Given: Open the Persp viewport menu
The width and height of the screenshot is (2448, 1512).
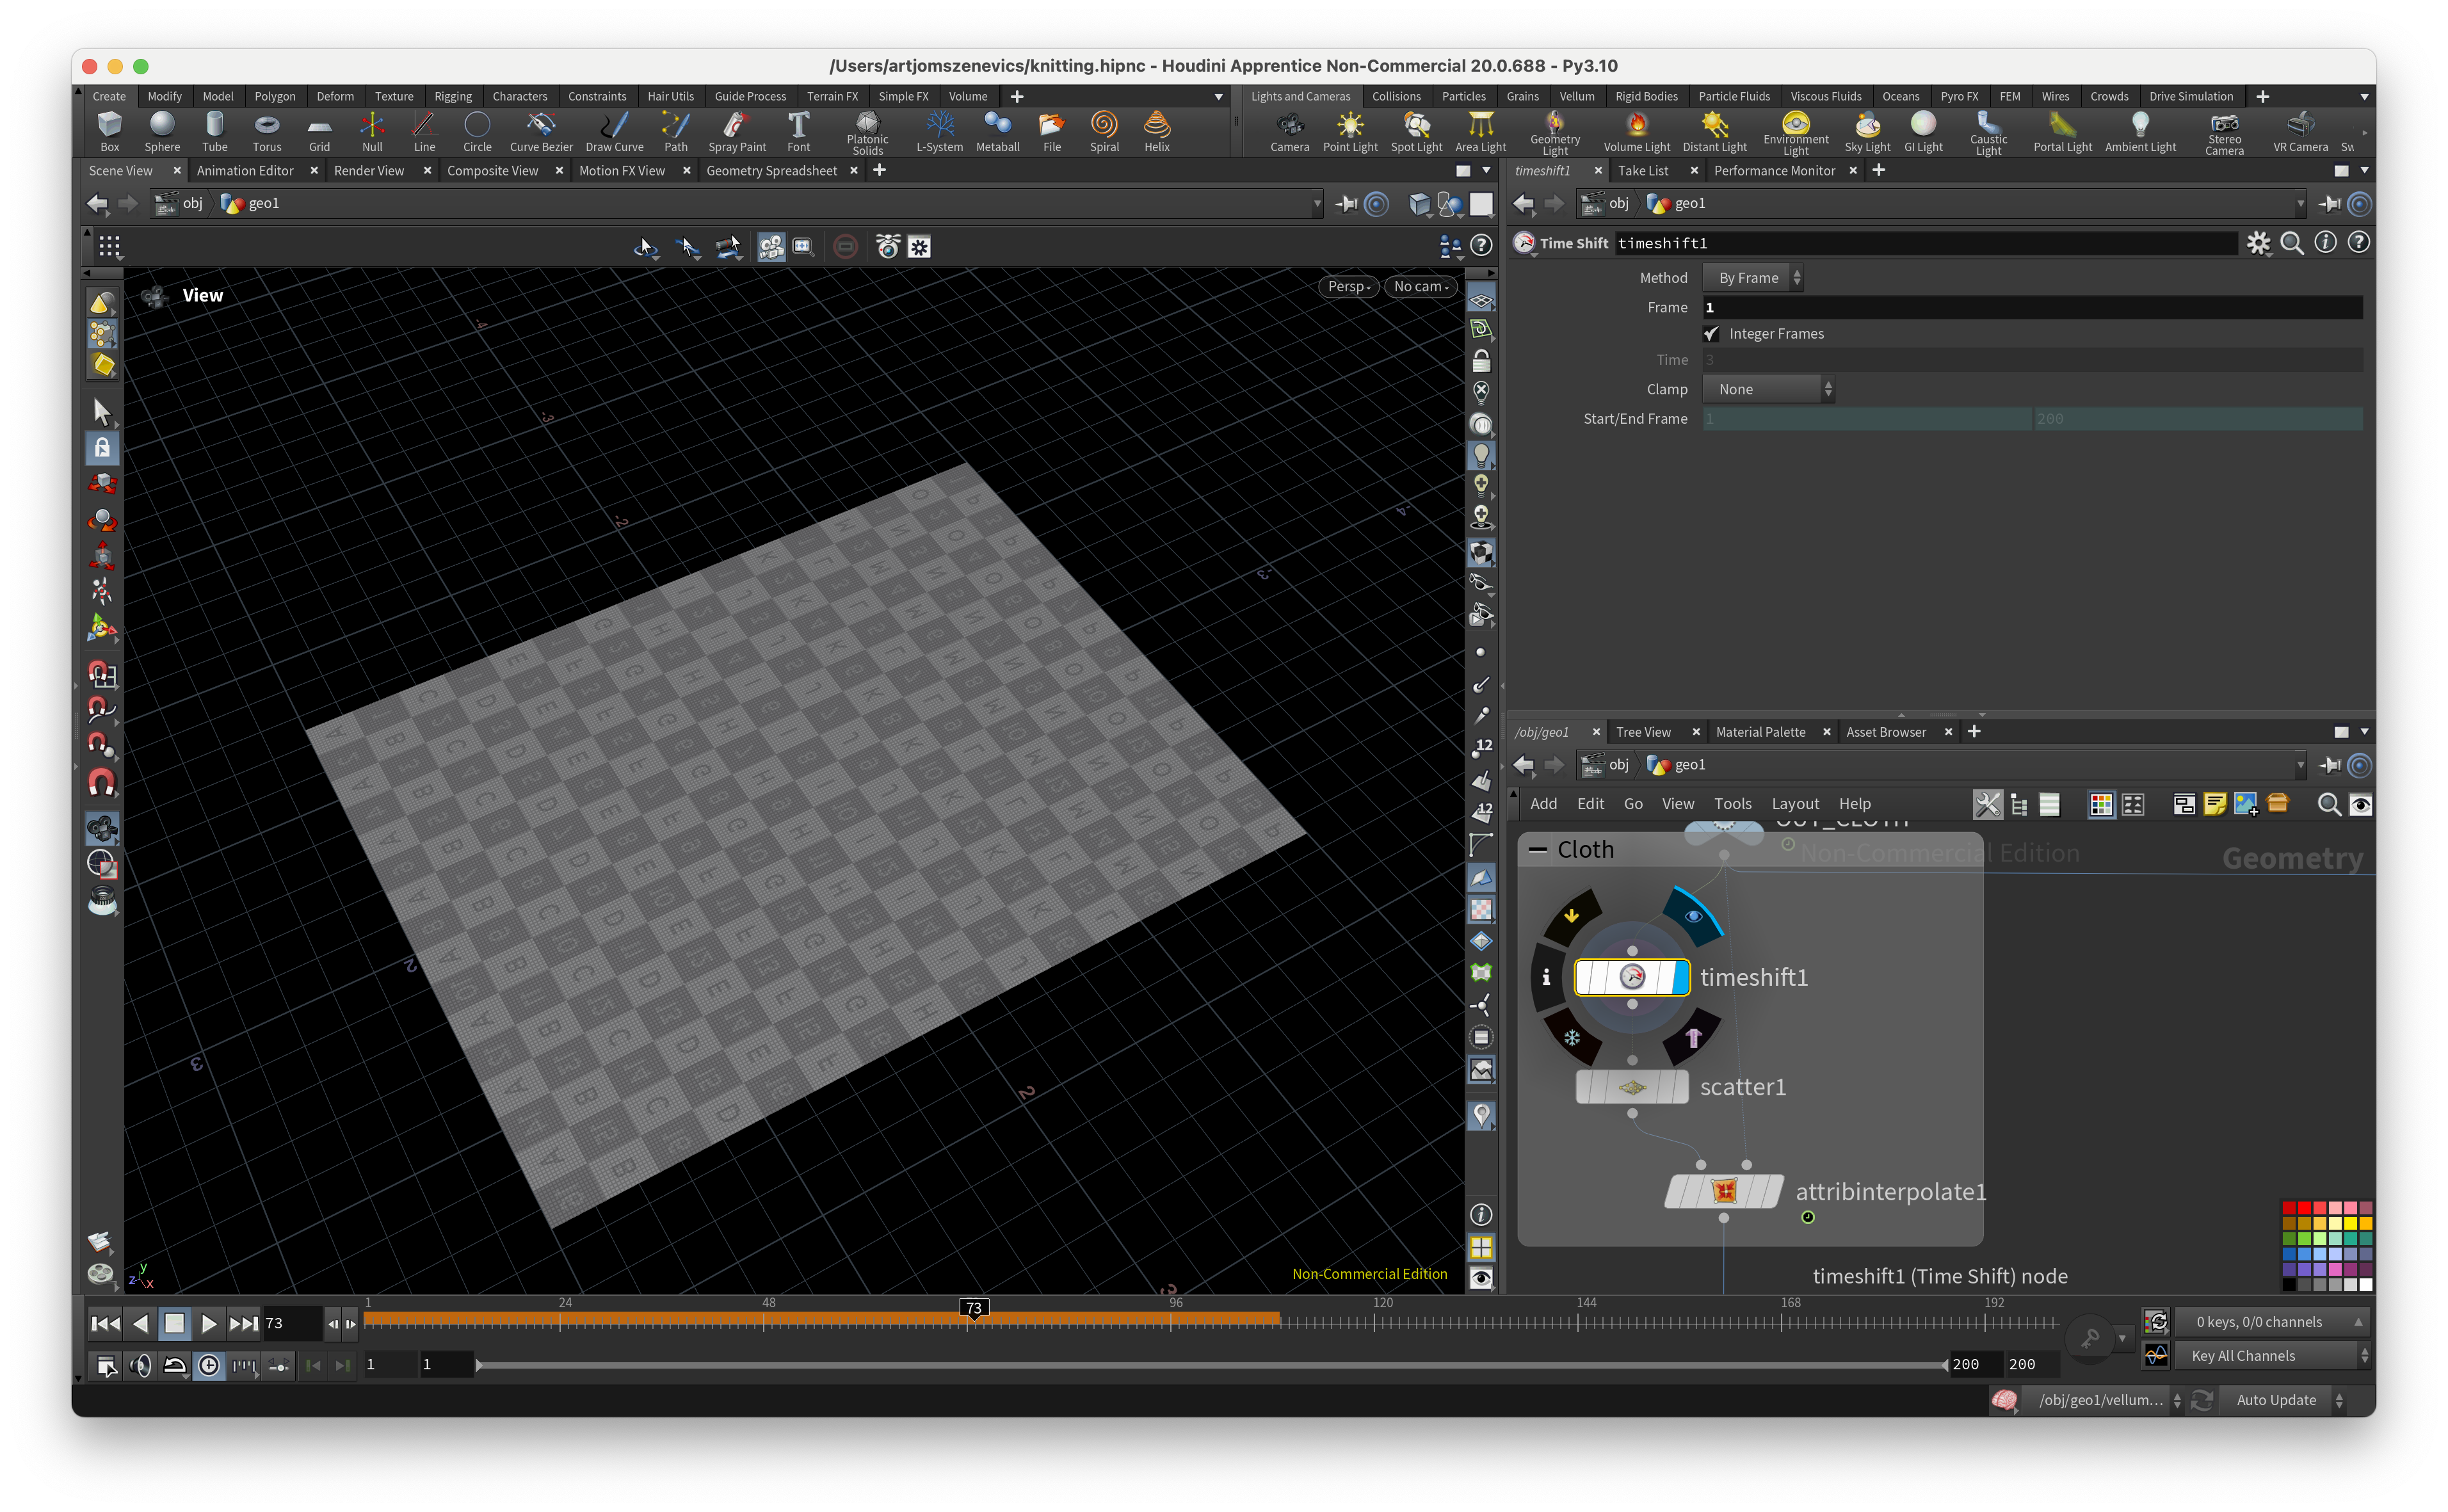Looking at the screenshot, I should tap(1348, 286).
